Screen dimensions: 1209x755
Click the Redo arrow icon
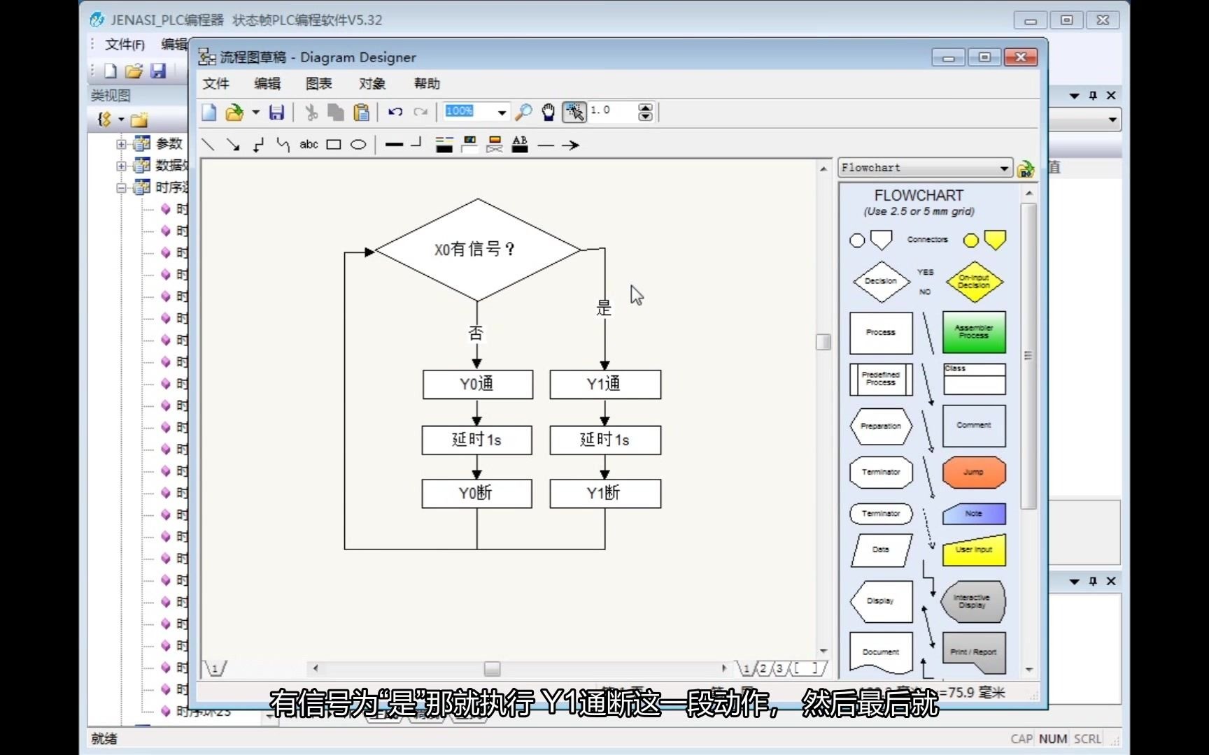[420, 111]
